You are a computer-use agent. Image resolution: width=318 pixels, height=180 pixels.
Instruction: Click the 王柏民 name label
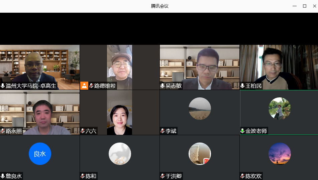tap(253, 86)
